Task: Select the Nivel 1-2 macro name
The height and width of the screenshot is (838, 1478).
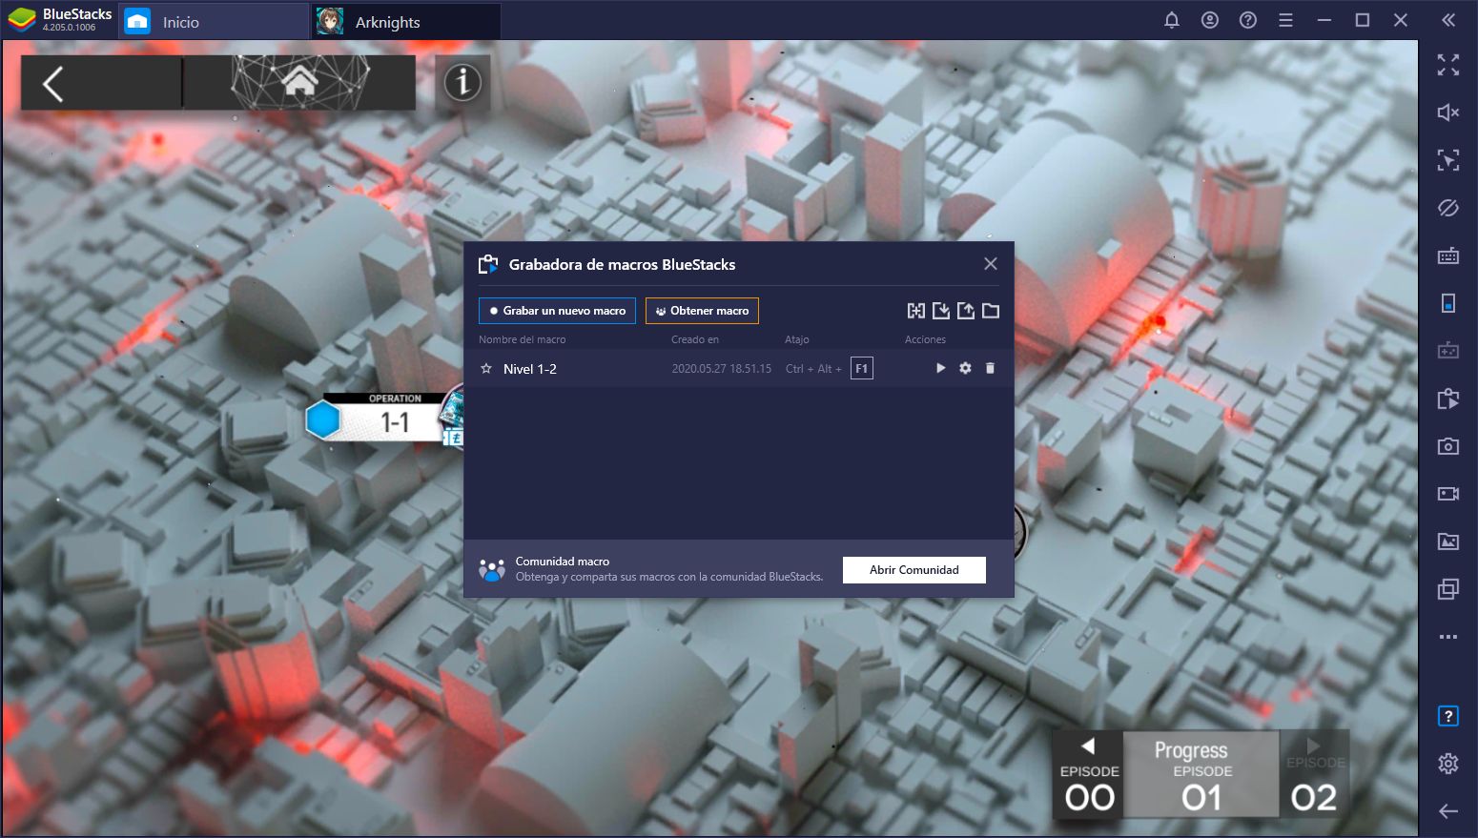Action: [530, 369]
